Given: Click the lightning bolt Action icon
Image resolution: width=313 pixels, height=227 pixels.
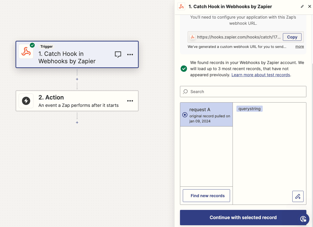Looking at the screenshot, I should [26, 101].
